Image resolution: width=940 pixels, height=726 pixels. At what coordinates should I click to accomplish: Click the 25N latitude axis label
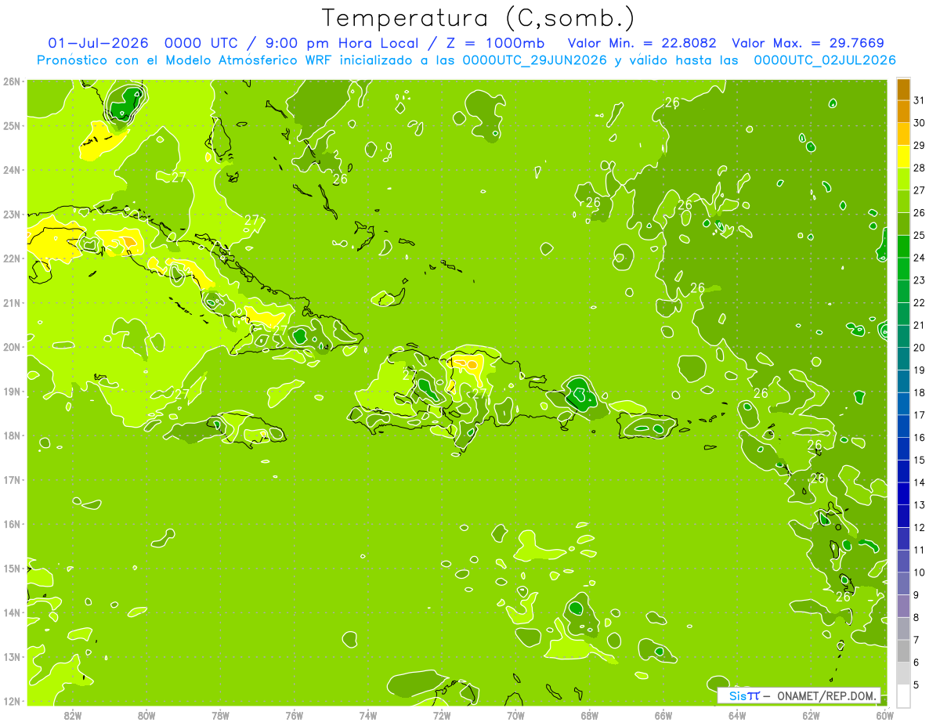point(12,125)
